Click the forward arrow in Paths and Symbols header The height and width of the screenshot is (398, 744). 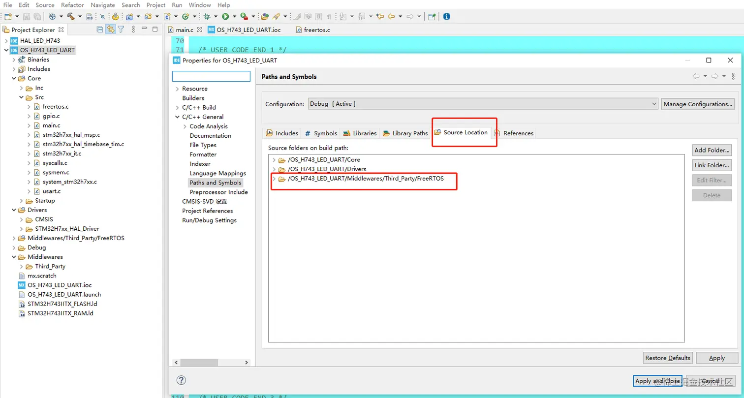[715, 76]
